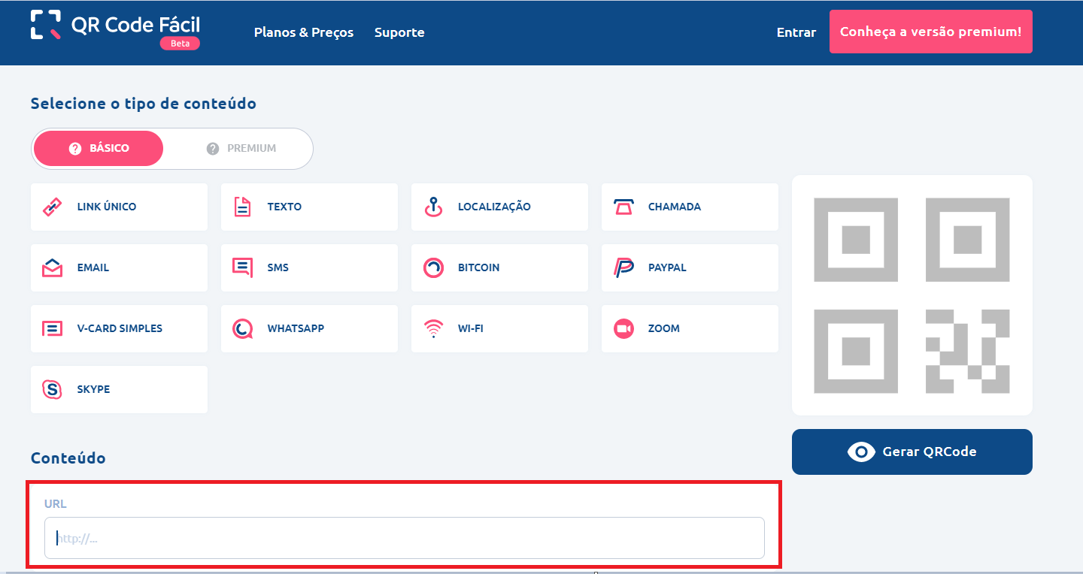Click the Email envelope icon
The width and height of the screenshot is (1083, 574).
[52, 268]
